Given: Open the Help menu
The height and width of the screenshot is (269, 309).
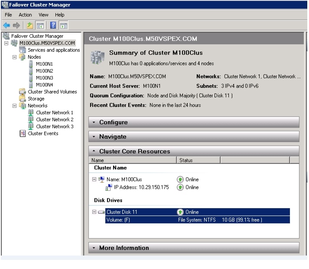Looking at the screenshot, I should (59, 15).
